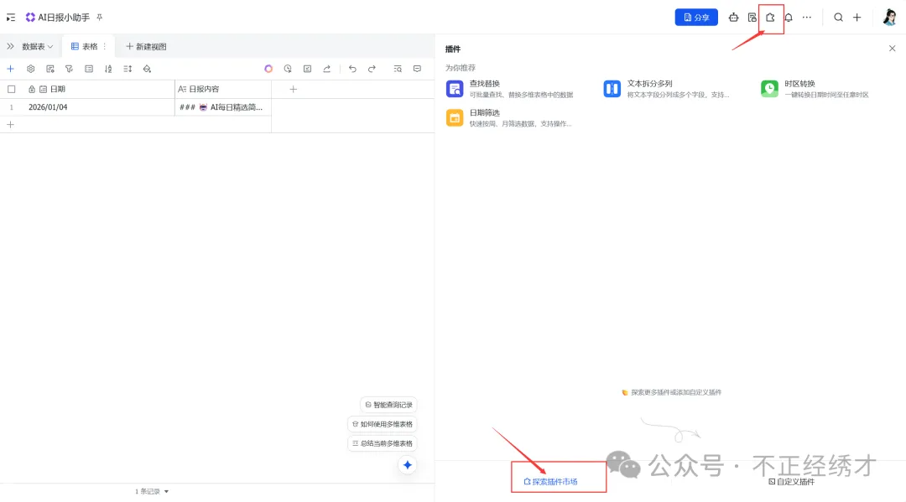
Task: Click the pin icon next to AI日报小助手
Action: (x=99, y=18)
